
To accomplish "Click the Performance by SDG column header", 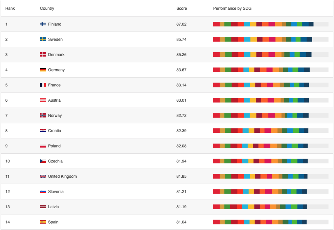I will coord(232,8).
